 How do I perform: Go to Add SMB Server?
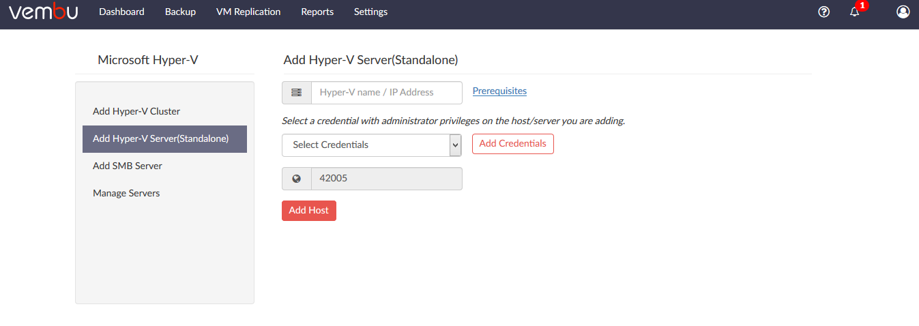coord(164,166)
